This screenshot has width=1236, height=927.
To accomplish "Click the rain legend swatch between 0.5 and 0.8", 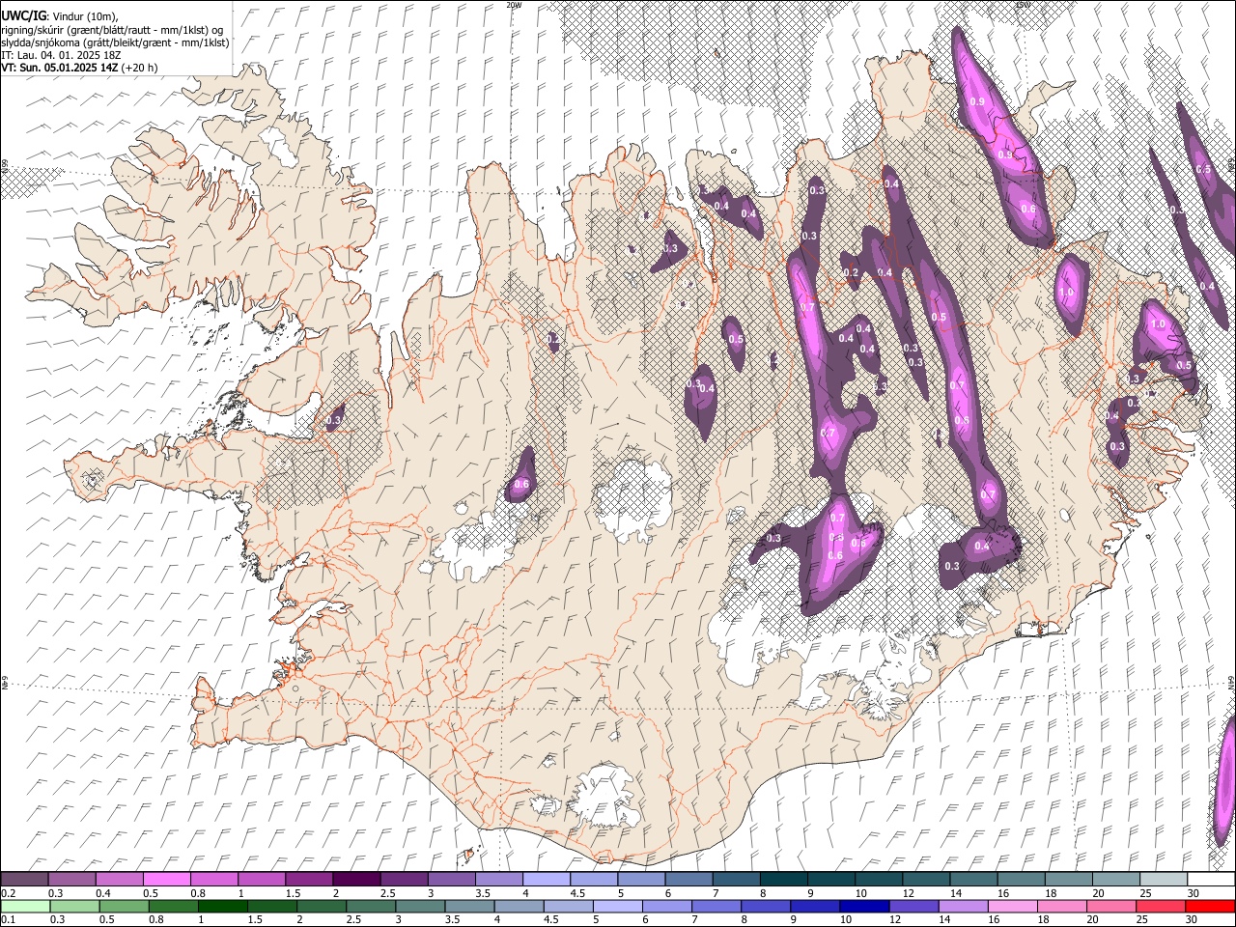I will [x=124, y=907].
